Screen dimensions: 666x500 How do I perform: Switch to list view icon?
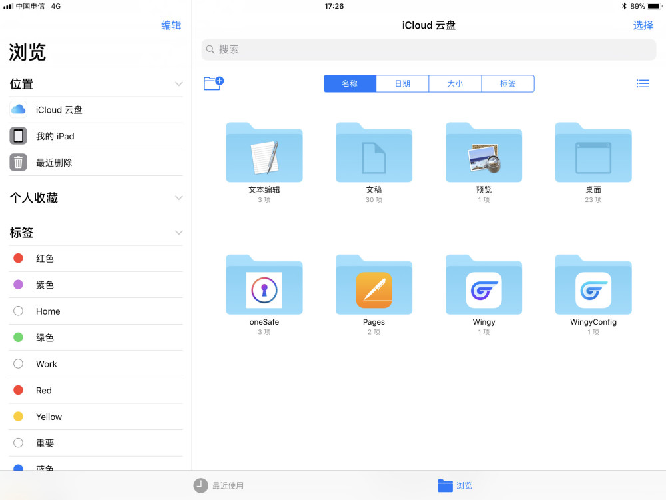[x=642, y=83]
